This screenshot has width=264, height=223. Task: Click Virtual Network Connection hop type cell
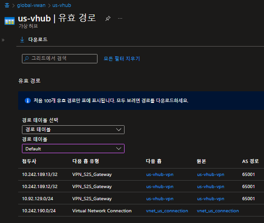click(x=102, y=211)
